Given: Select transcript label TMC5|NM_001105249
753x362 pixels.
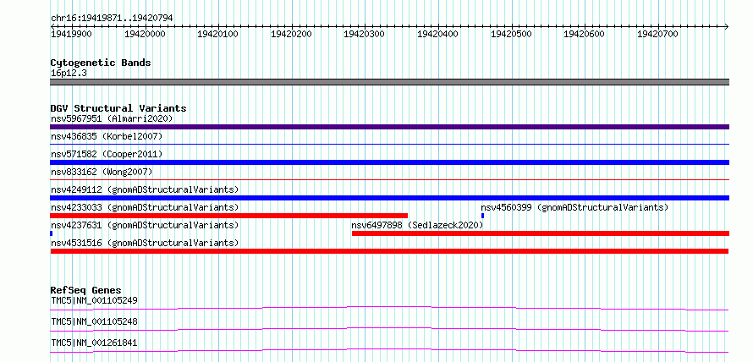Looking at the screenshot, I should pos(94,301).
